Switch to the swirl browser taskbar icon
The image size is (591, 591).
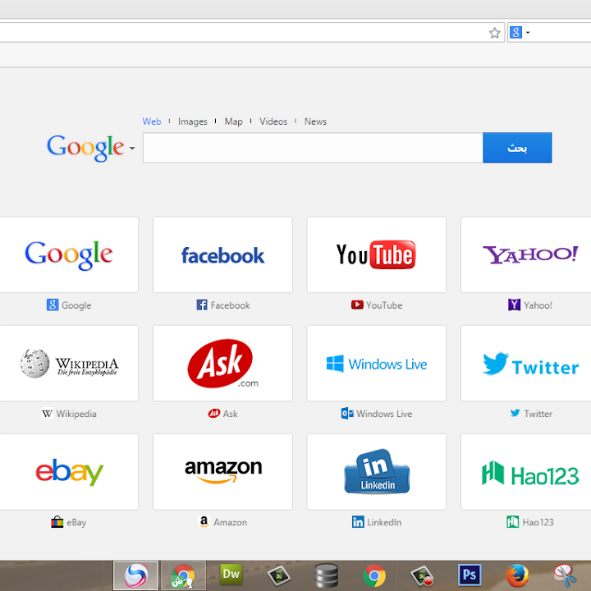tap(135, 575)
